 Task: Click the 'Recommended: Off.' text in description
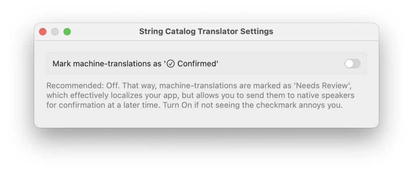(x=83, y=85)
